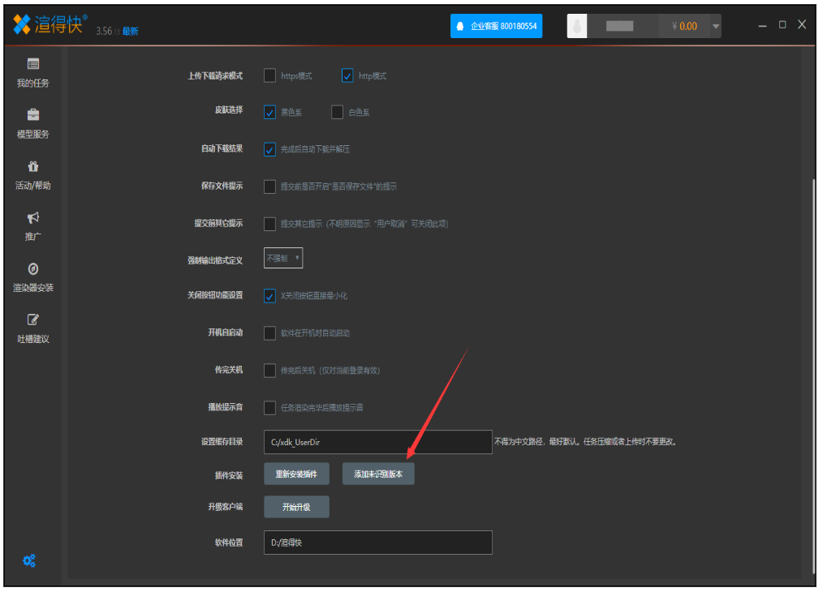
Task: Click 吐槽建议 feedback icon
Action: pos(33,320)
